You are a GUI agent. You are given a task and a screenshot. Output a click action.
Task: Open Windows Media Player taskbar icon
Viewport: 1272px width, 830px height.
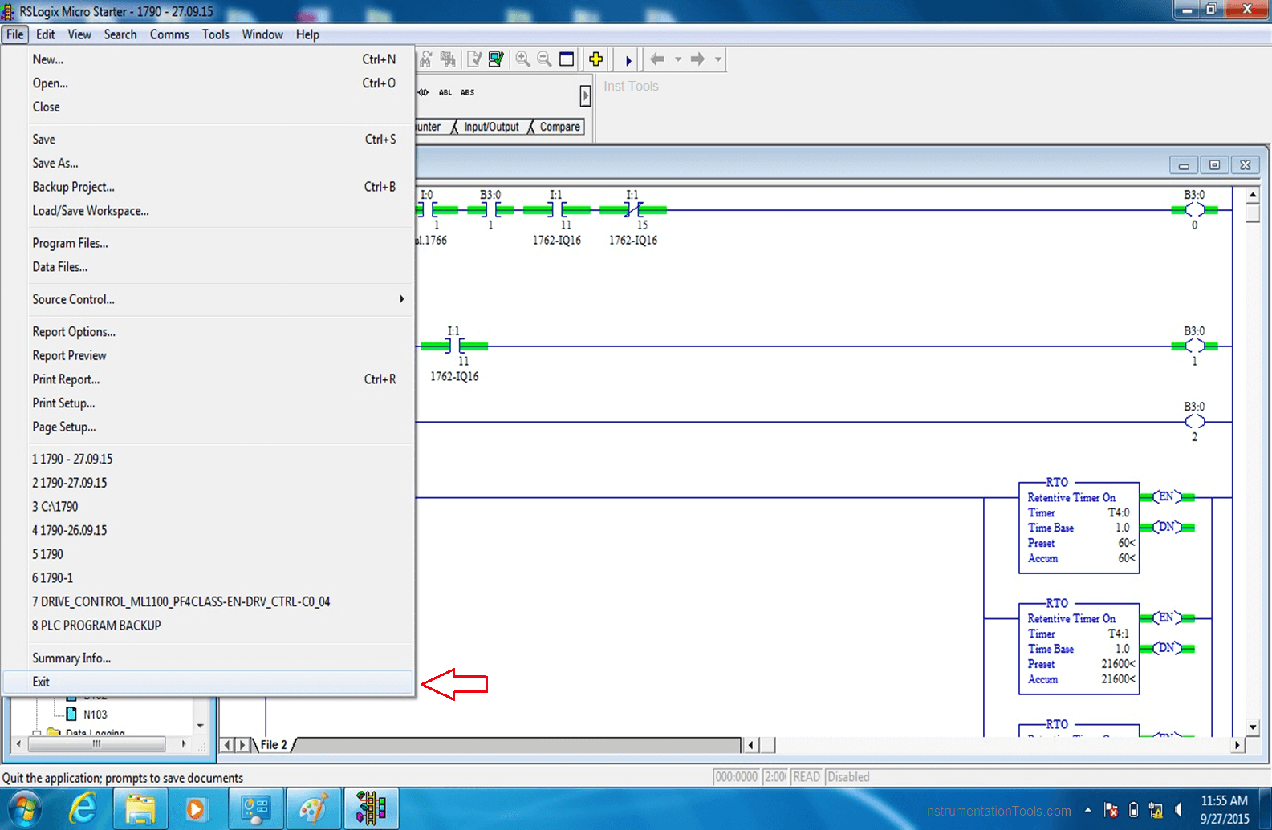click(196, 808)
